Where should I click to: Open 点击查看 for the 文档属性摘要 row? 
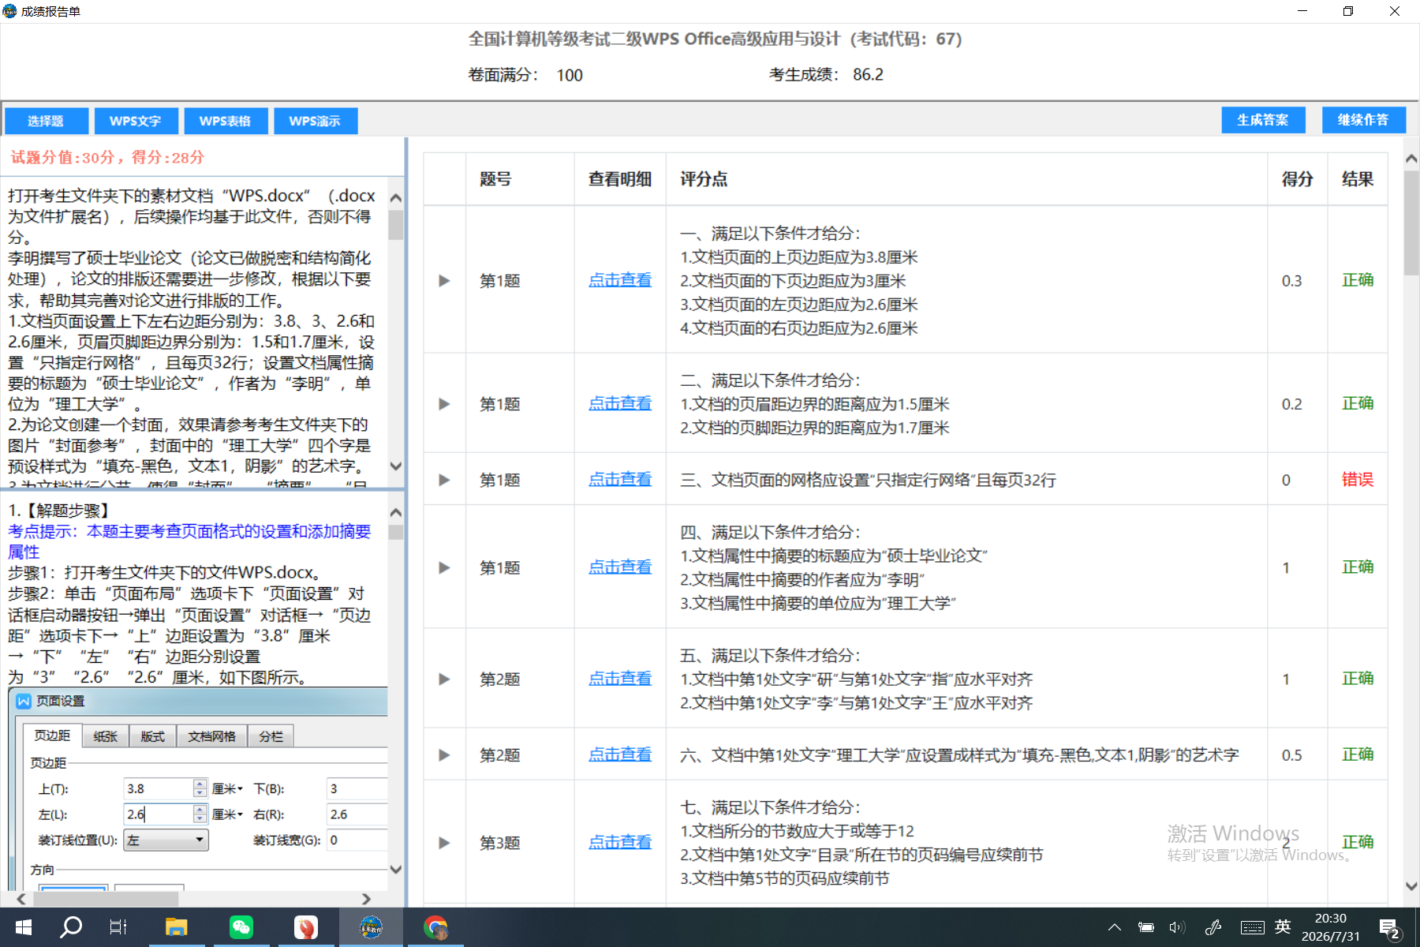[620, 567]
